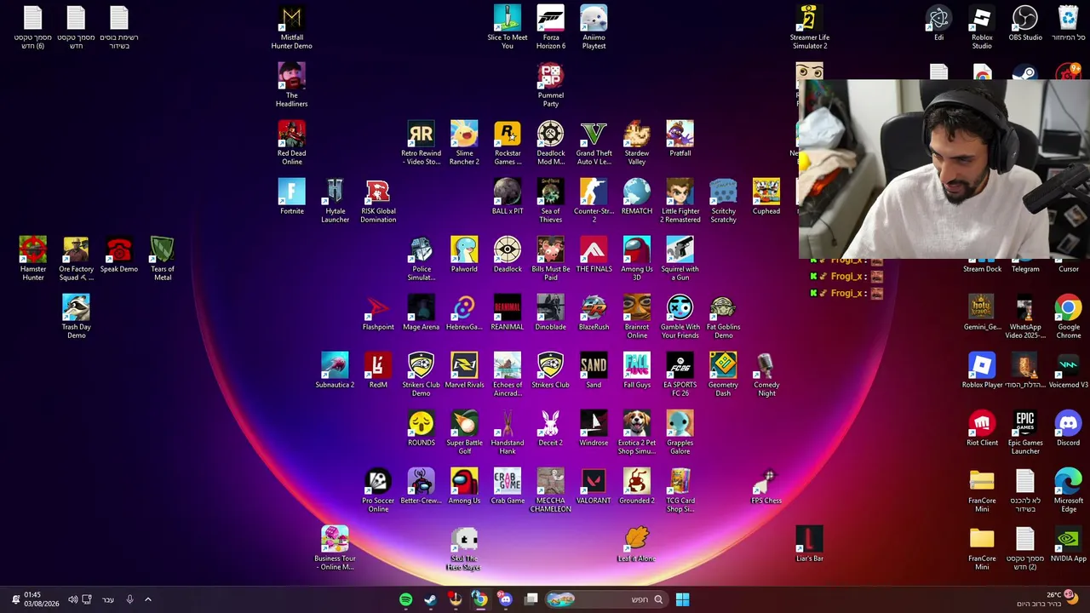The height and width of the screenshot is (613, 1090).
Task: Open the Streamer Life Simulator 2 shortcut
Action: (x=809, y=28)
